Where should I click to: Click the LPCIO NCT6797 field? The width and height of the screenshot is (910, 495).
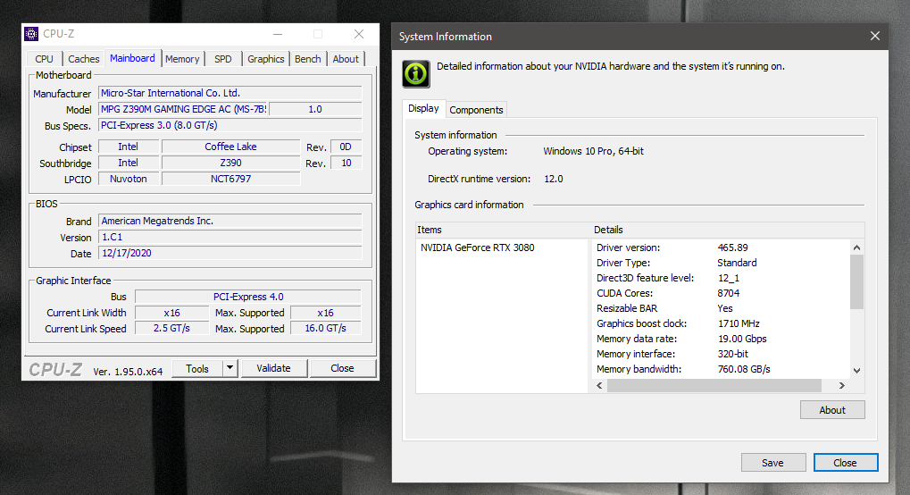point(230,179)
